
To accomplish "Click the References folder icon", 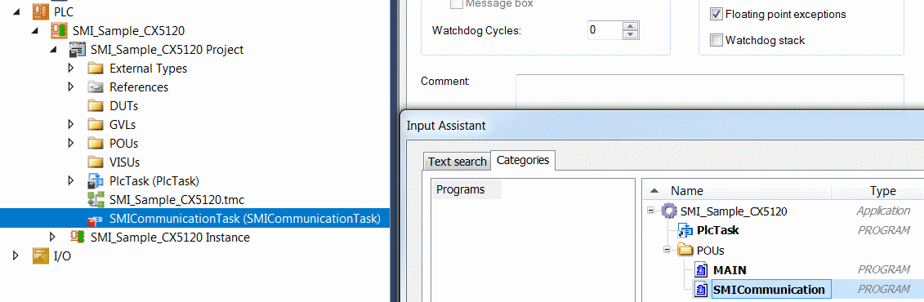I will pos(96,87).
